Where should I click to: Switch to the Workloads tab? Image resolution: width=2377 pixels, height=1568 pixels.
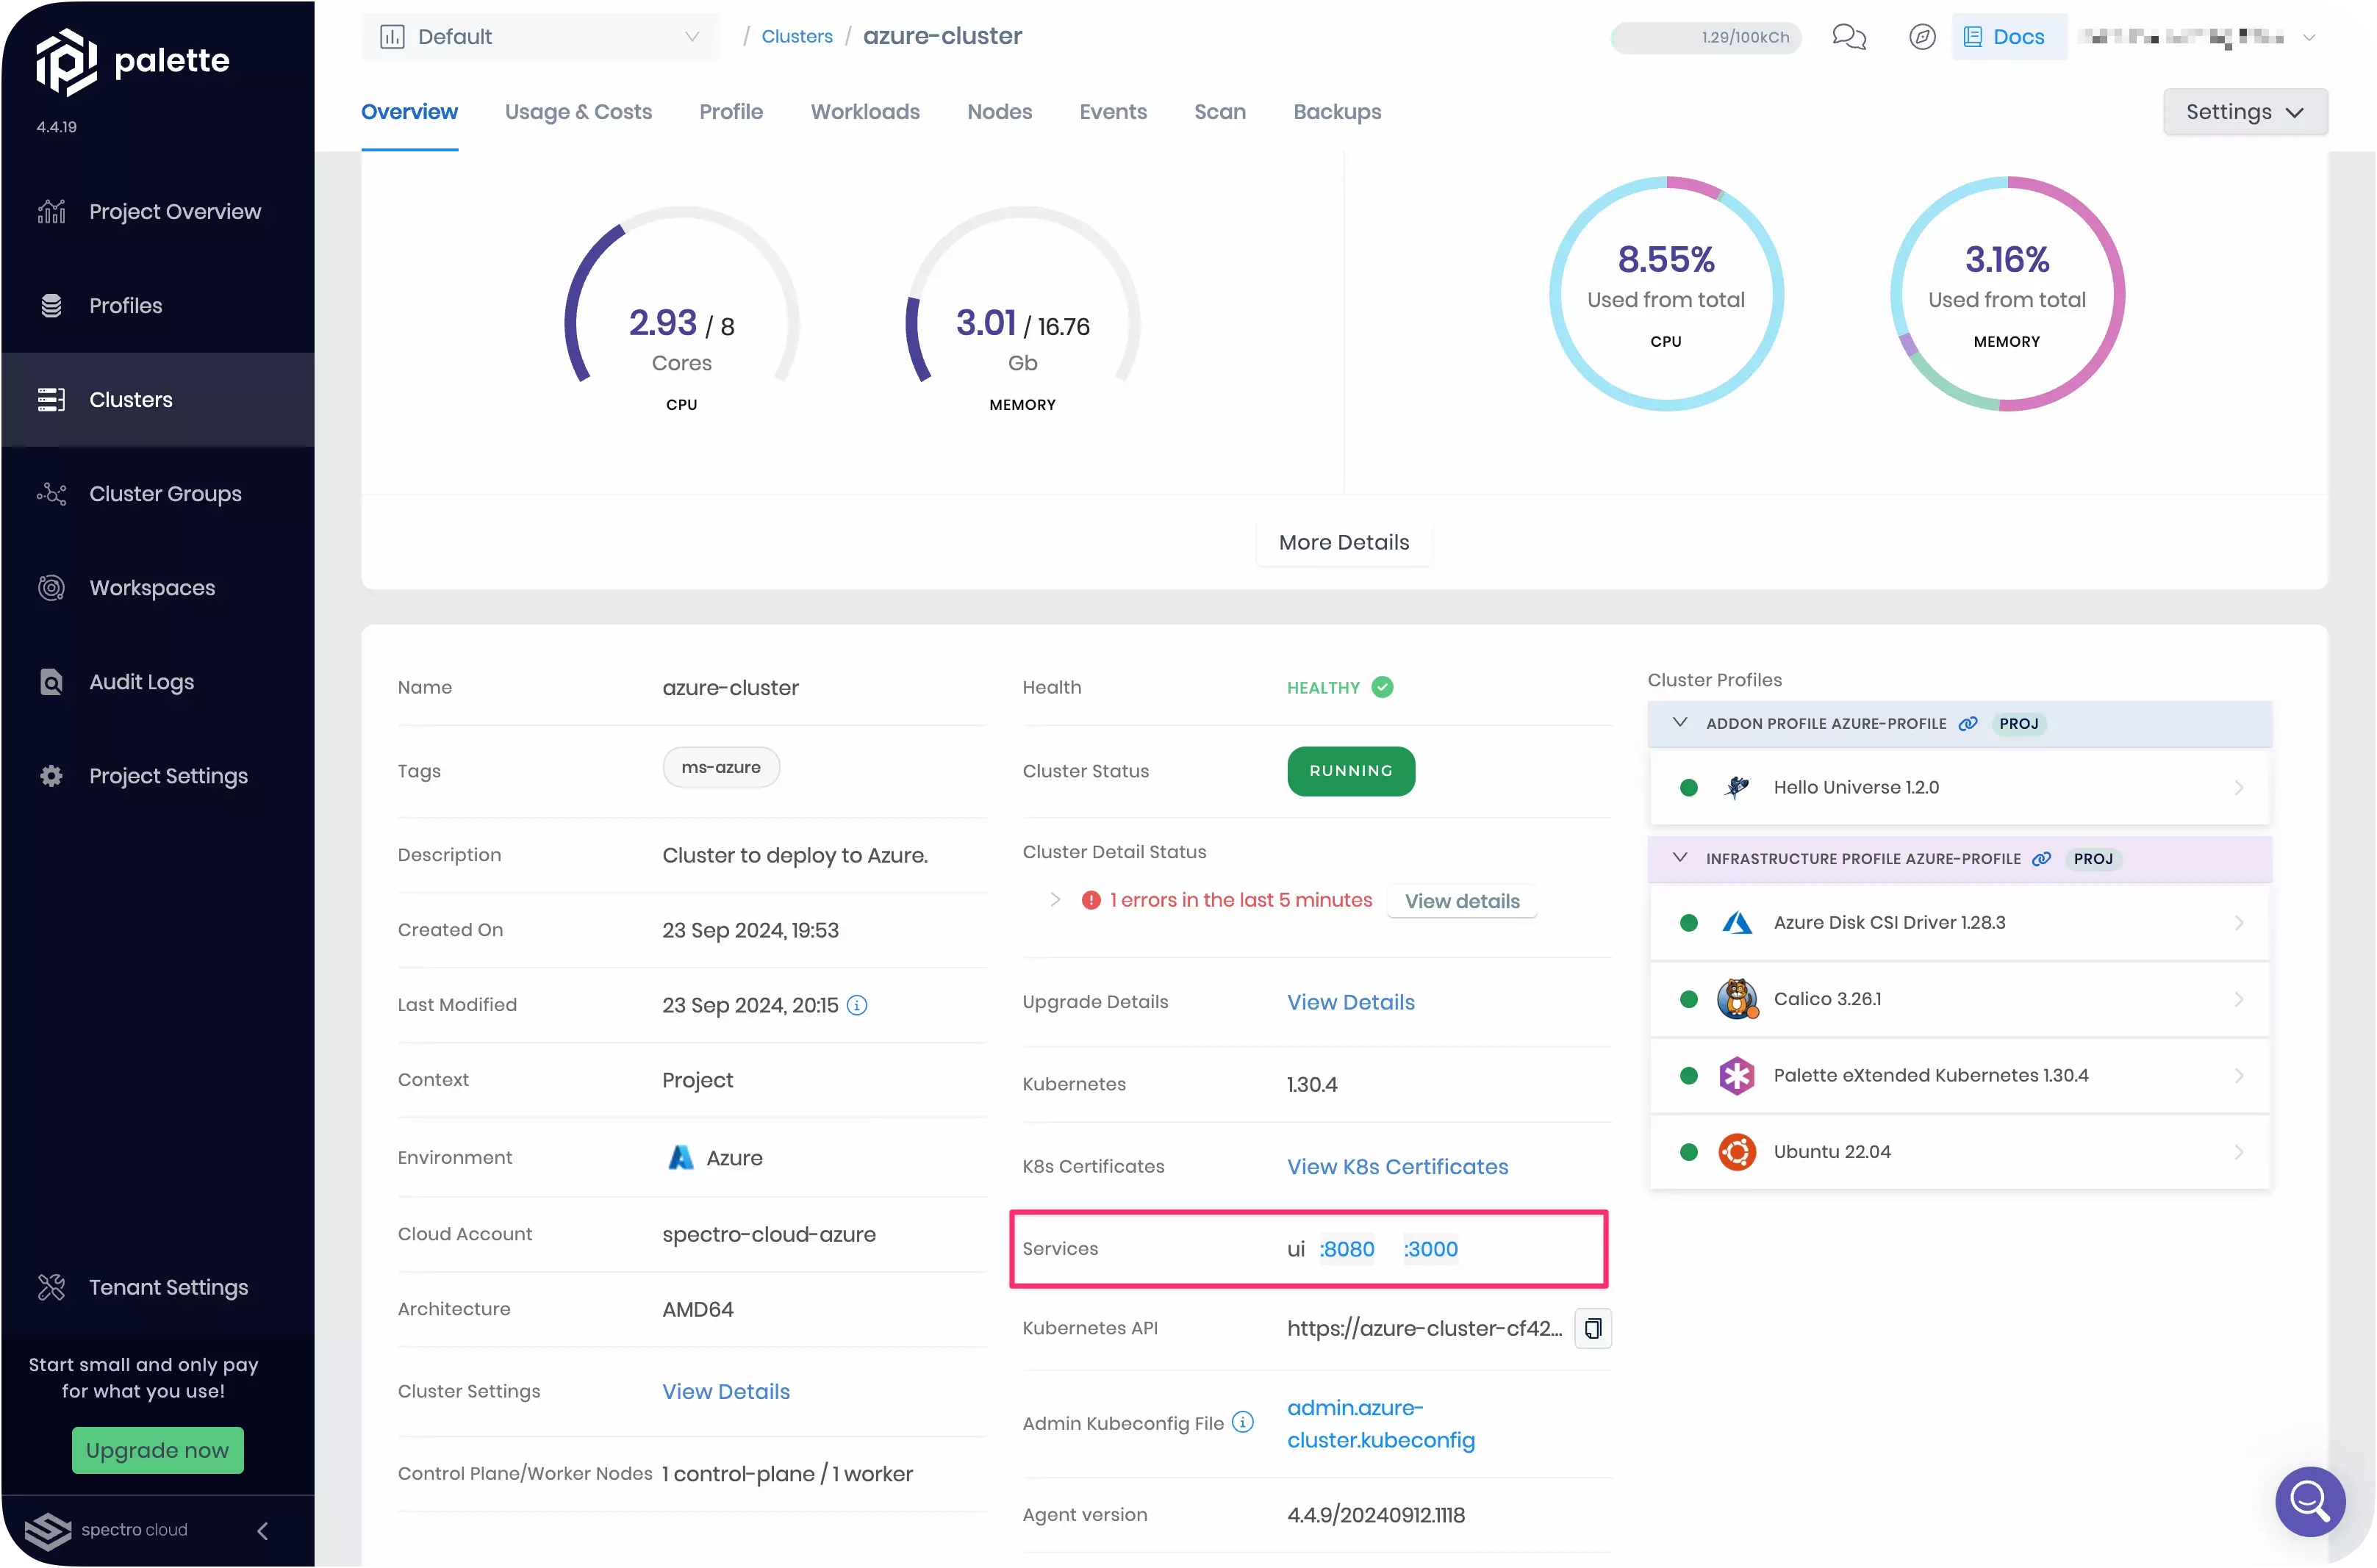pyautogui.click(x=864, y=111)
